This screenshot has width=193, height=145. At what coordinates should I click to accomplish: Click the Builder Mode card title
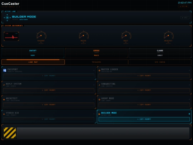(x=109, y=113)
